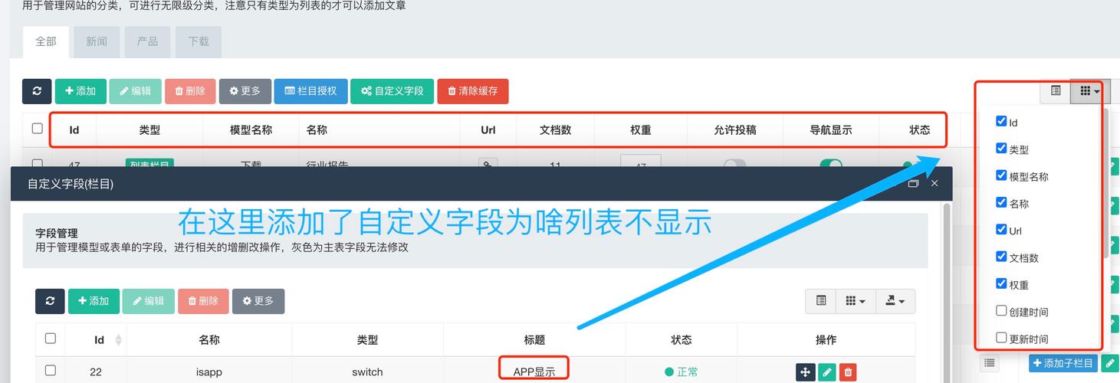
Task: Uncheck the Url column checkbox
Action: point(1001,229)
